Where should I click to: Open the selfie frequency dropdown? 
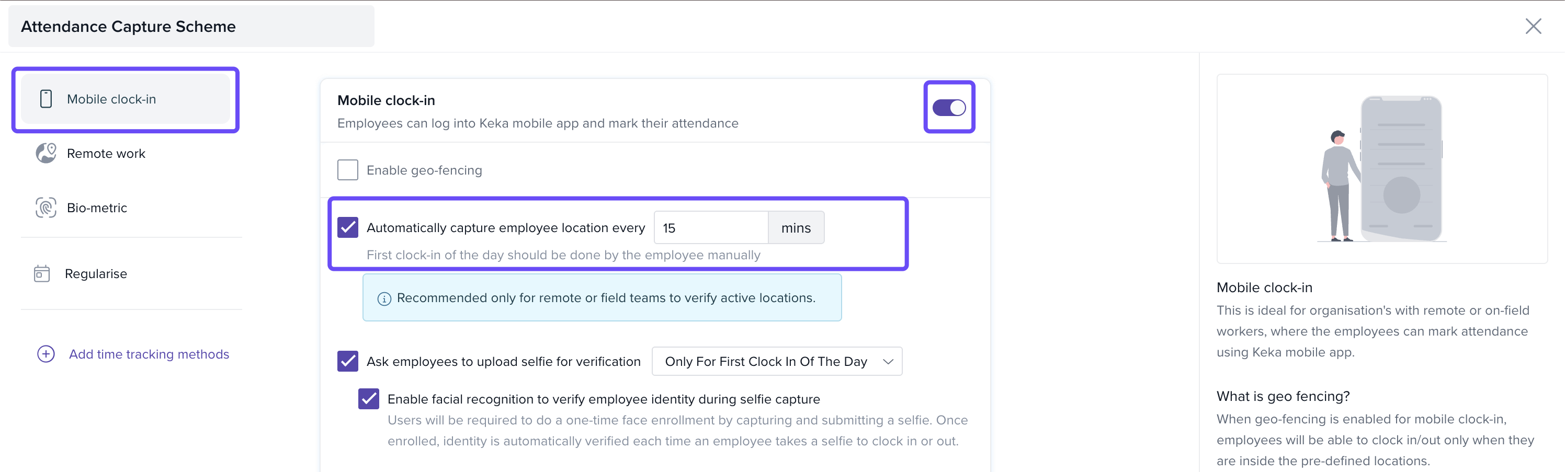coord(777,361)
